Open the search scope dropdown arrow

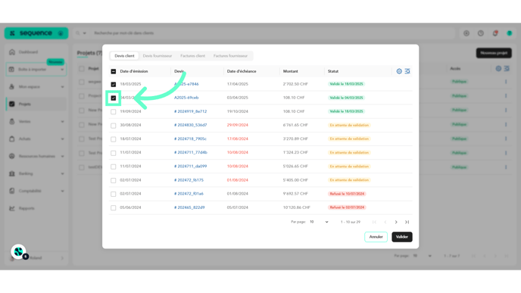point(84,33)
